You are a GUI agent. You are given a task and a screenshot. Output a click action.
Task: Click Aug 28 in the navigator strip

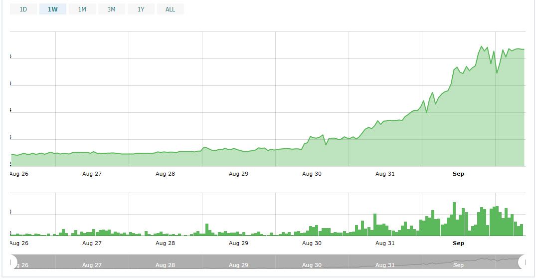[x=165, y=265]
